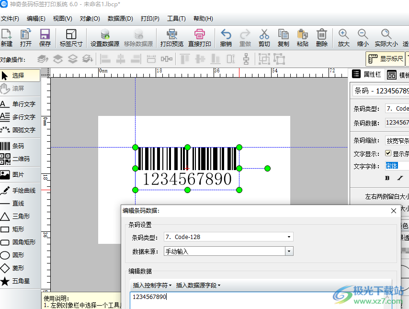The image size is (409, 309).
Task: Click align left edges icon in 对象操作 bar
Action: pos(105,59)
